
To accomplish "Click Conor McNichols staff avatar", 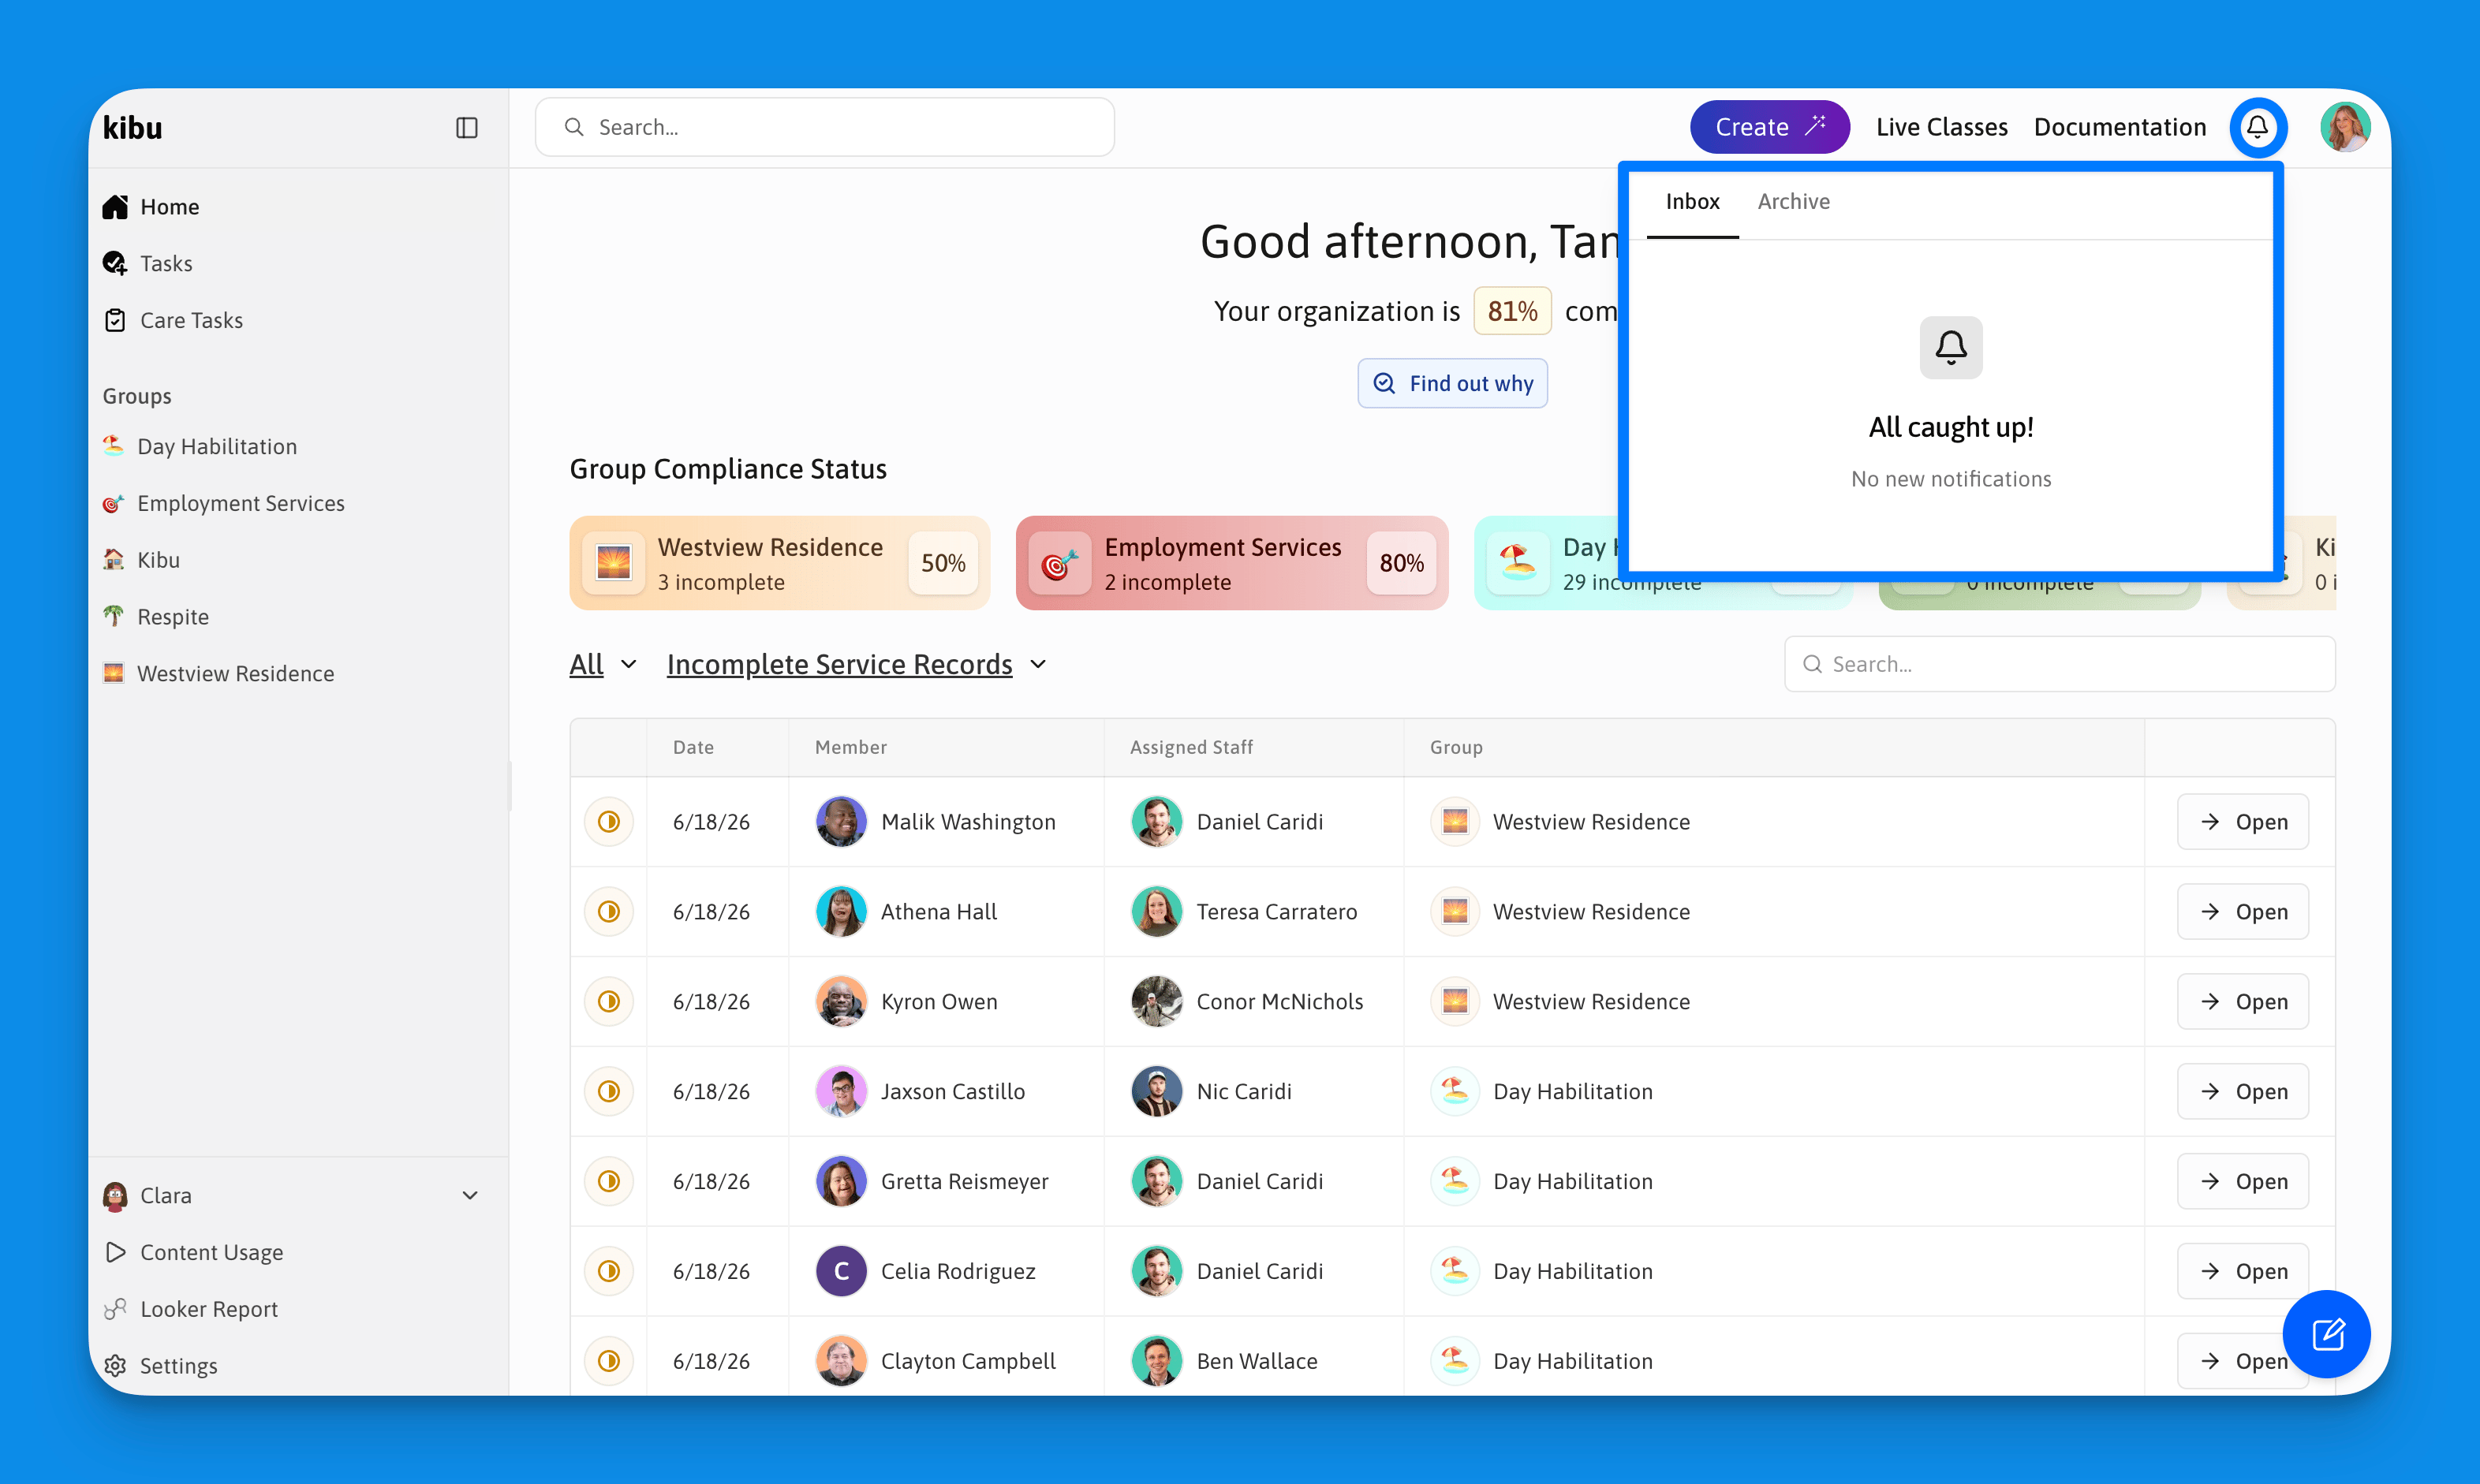I will click(x=1156, y=1002).
